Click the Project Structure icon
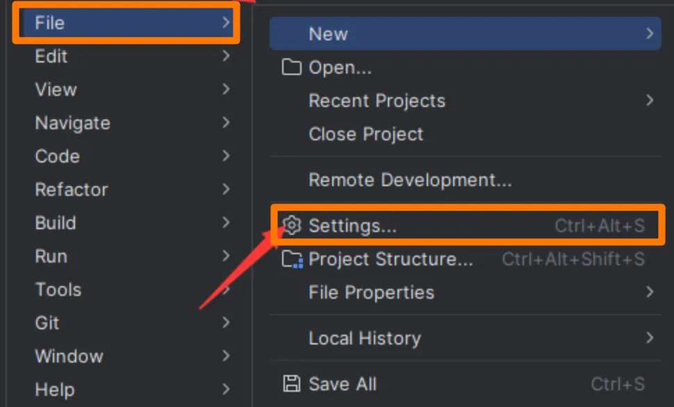 292,260
